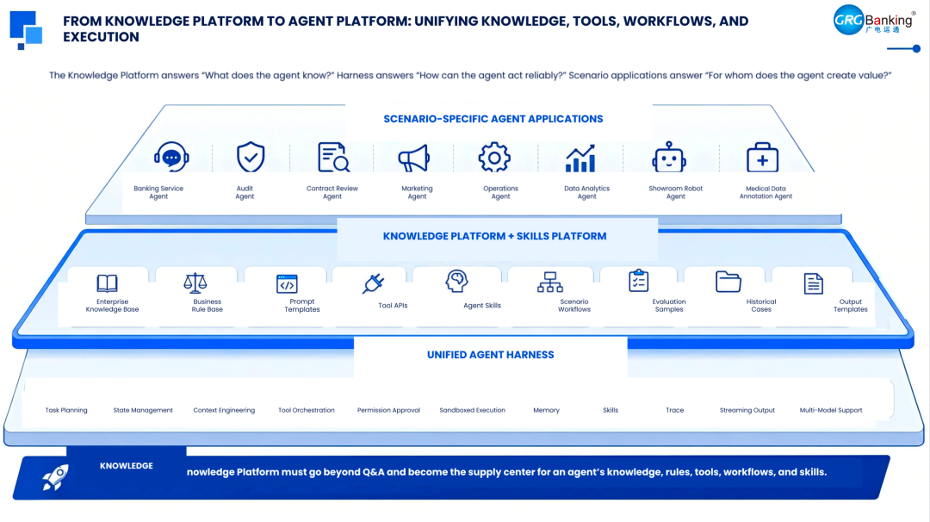Click the Evaluation Samples checklist icon
Screen dimensions: 930x522
[639, 281]
